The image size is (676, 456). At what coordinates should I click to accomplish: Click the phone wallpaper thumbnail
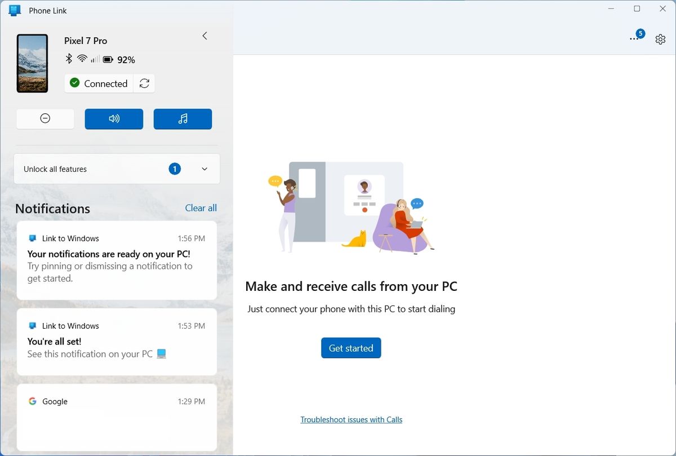coord(32,63)
